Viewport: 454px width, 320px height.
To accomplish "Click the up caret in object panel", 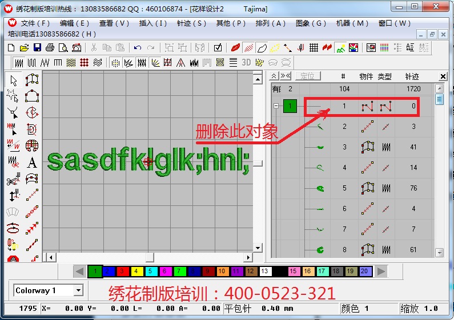I will coord(274,76).
